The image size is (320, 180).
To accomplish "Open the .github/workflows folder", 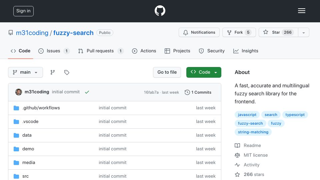I will [x=41, y=108].
